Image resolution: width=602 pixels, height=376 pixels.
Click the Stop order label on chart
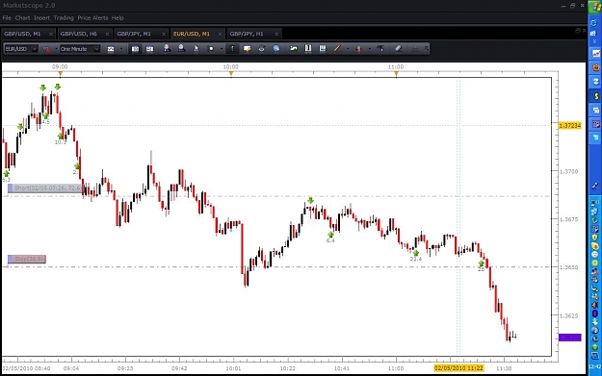[x=27, y=259]
